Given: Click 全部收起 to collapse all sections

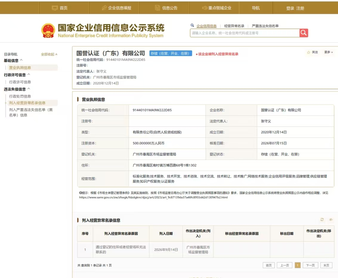Looking at the screenshot, I should point(49,54).
